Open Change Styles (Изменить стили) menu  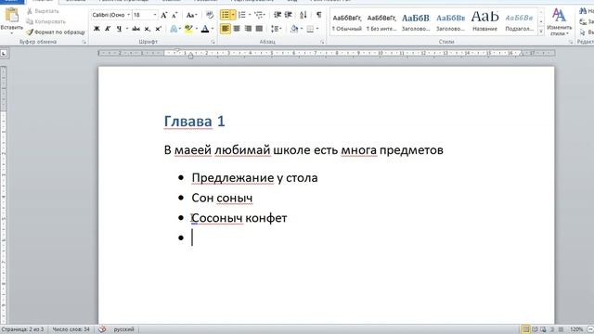tap(559, 21)
